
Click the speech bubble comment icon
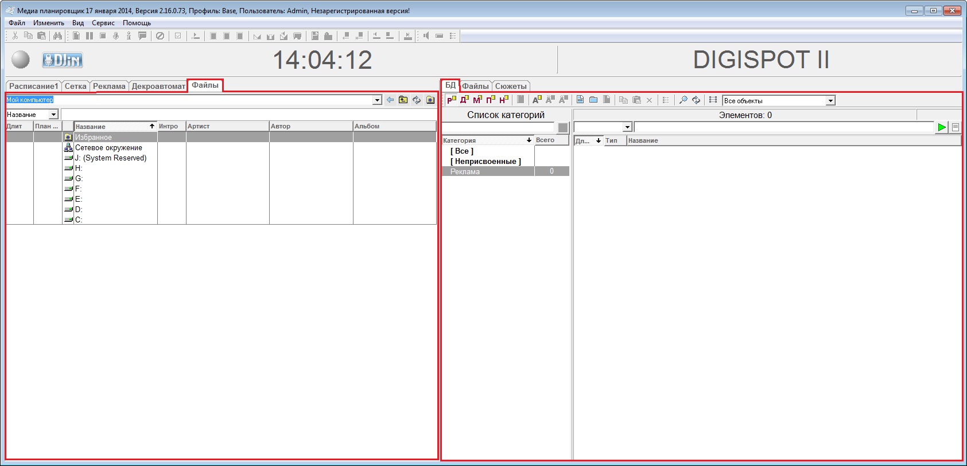click(x=142, y=36)
